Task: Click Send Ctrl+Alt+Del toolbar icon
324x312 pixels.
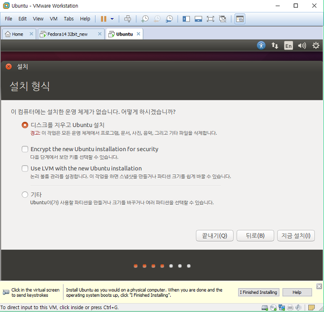Action: [x=128, y=19]
